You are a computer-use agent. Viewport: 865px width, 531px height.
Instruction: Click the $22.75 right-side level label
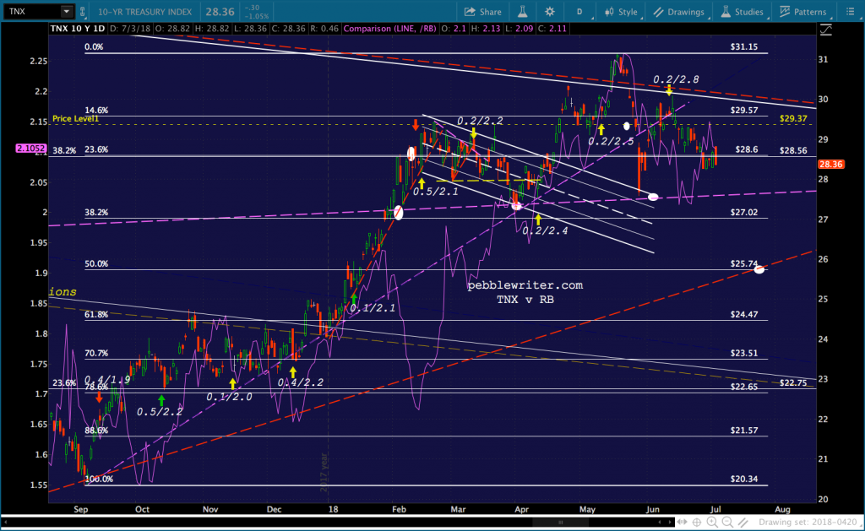pyautogui.click(x=793, y=382)
